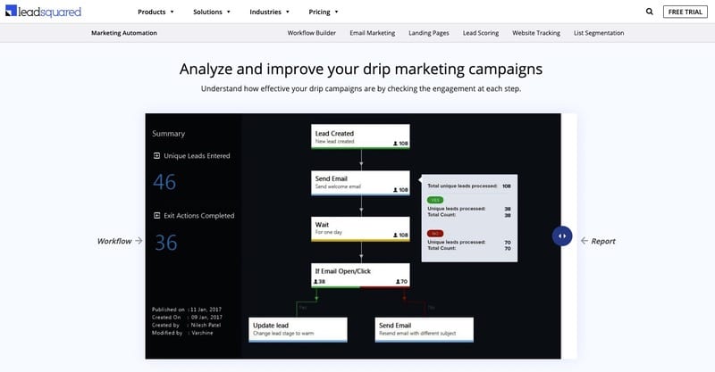Select the If Email Open/Click node
The width and height of the screenshot is (715, 372).
(360, 276)
